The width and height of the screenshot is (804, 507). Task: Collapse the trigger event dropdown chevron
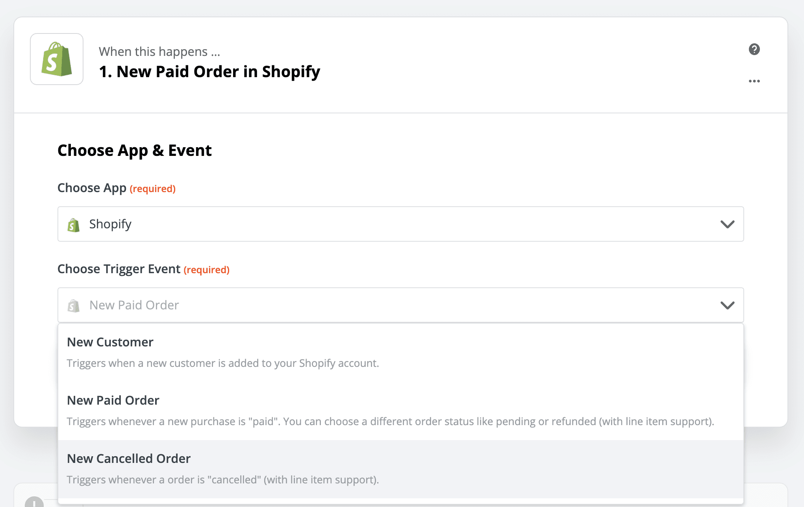pos(727,305)
